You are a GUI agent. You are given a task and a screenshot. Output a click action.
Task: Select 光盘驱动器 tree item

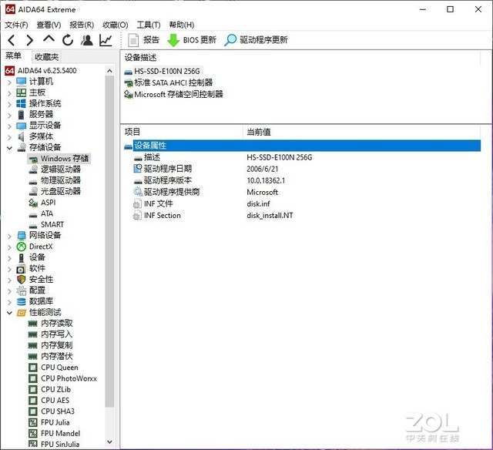click(55, 192)
